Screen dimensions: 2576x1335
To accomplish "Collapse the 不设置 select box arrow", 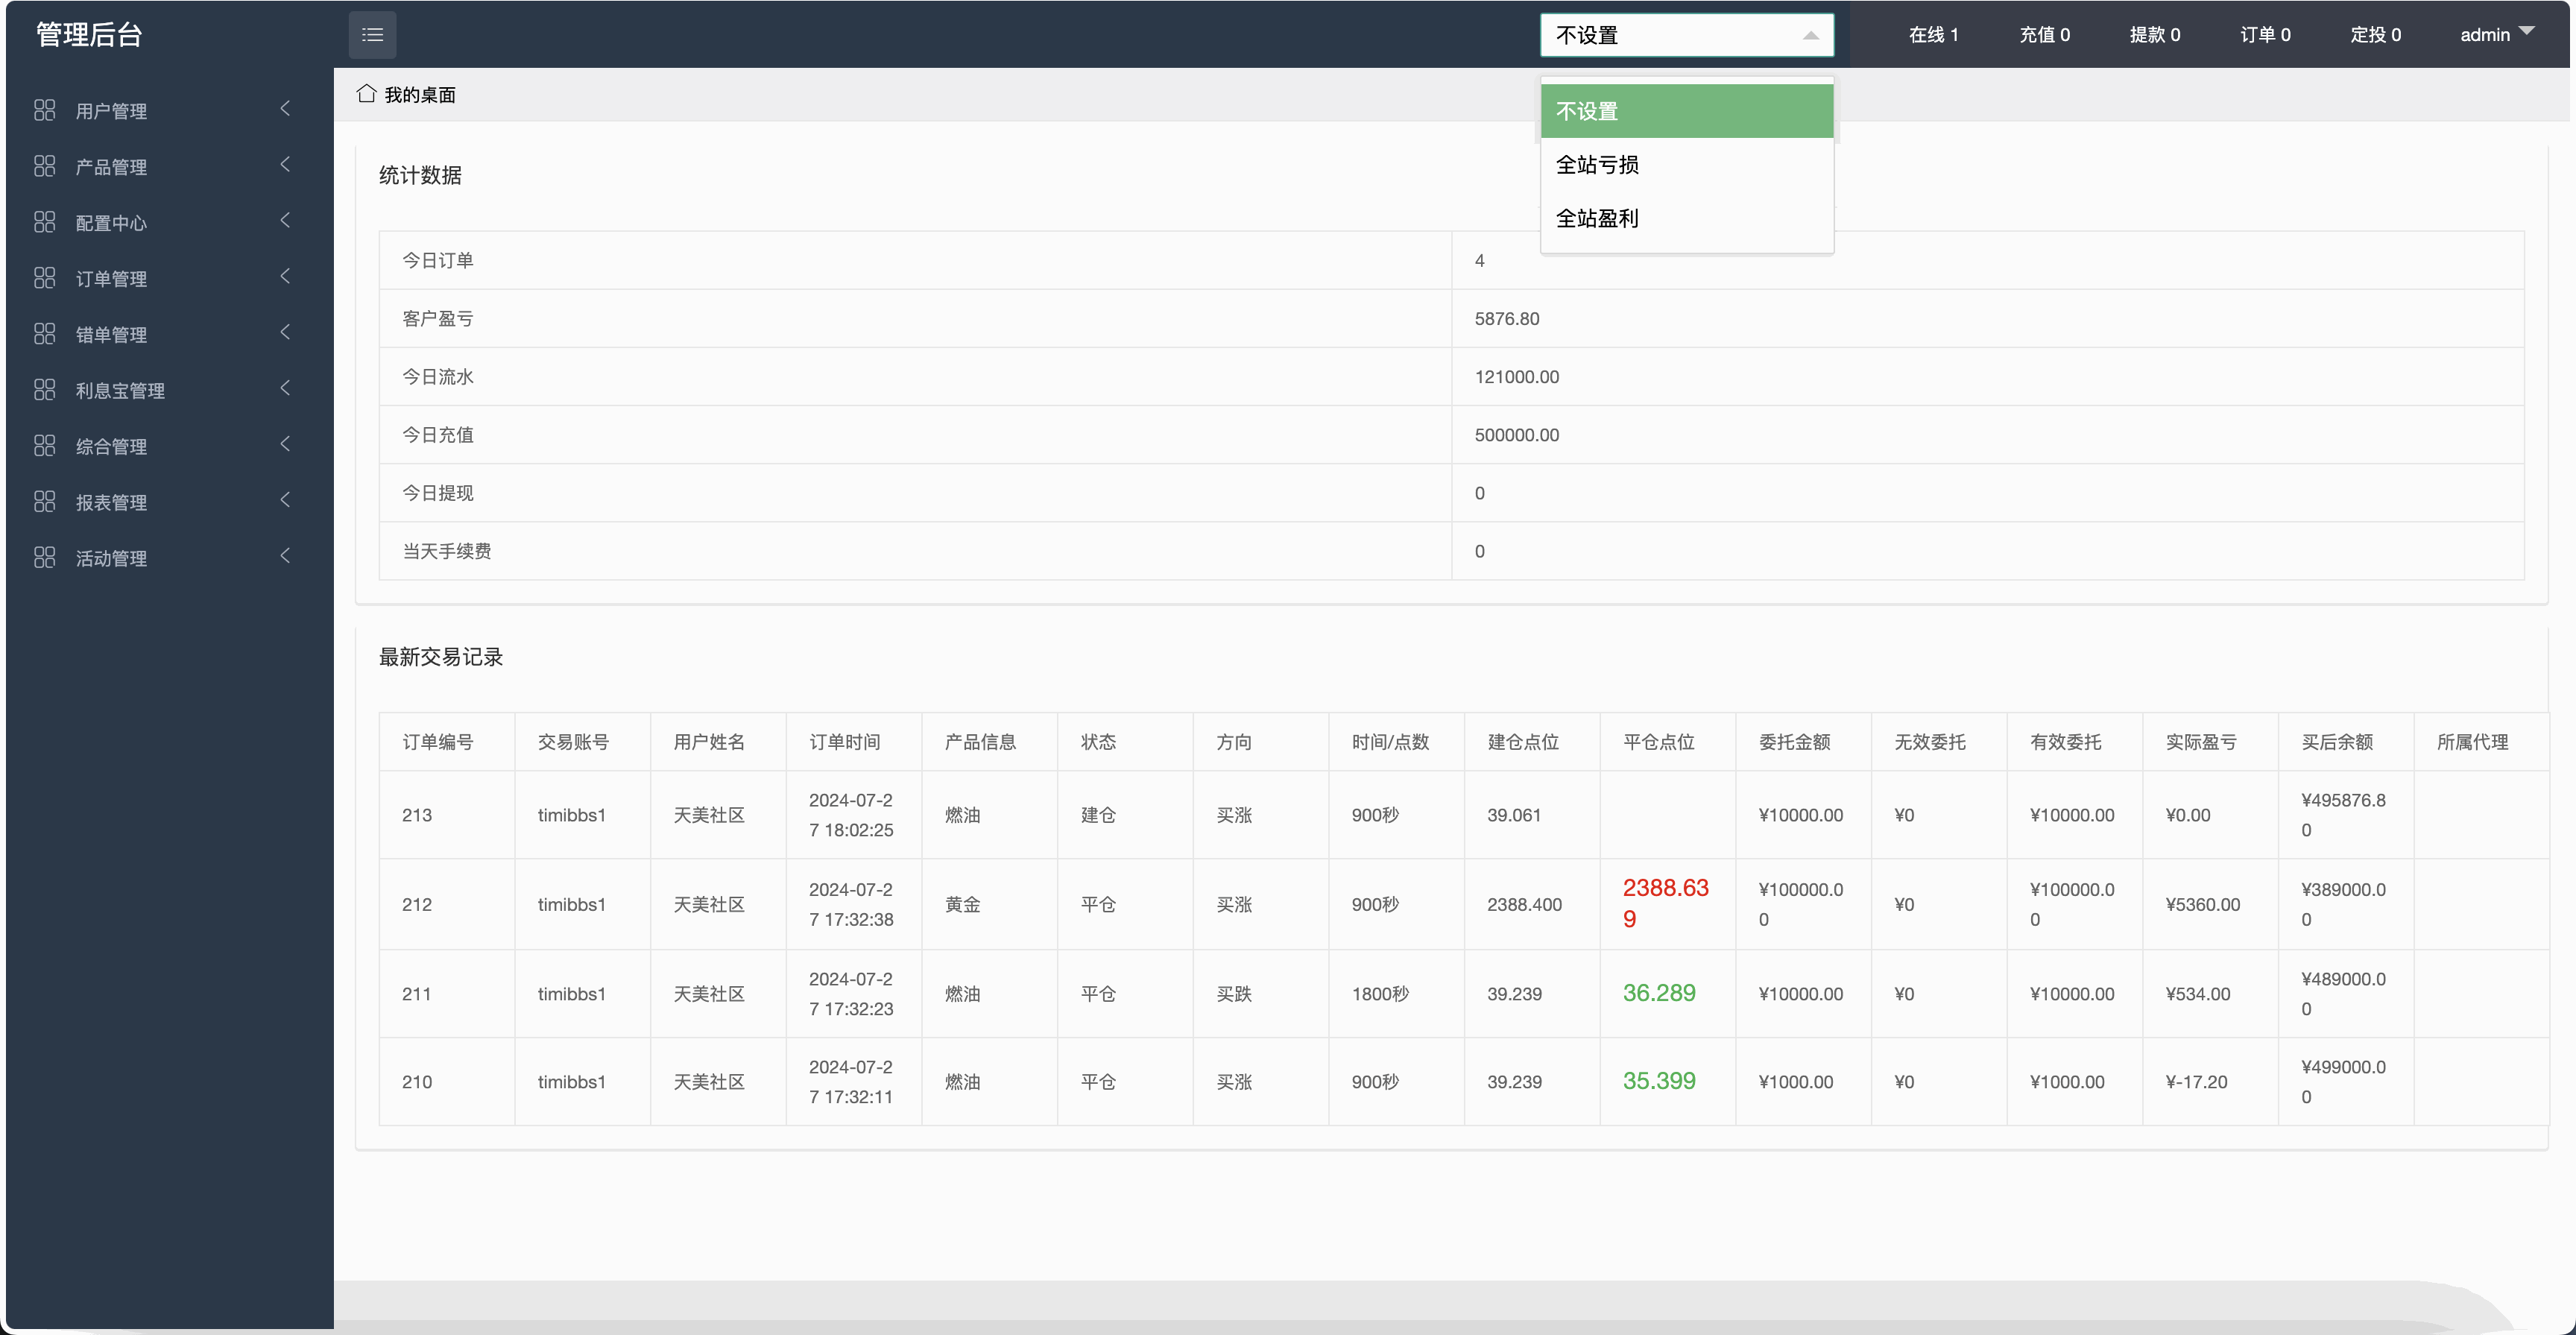I will click(1810, 36).
